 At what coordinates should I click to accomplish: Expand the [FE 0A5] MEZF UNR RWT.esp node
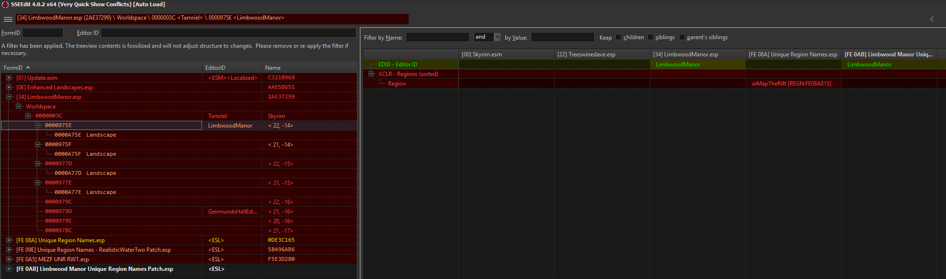[9, 259]
